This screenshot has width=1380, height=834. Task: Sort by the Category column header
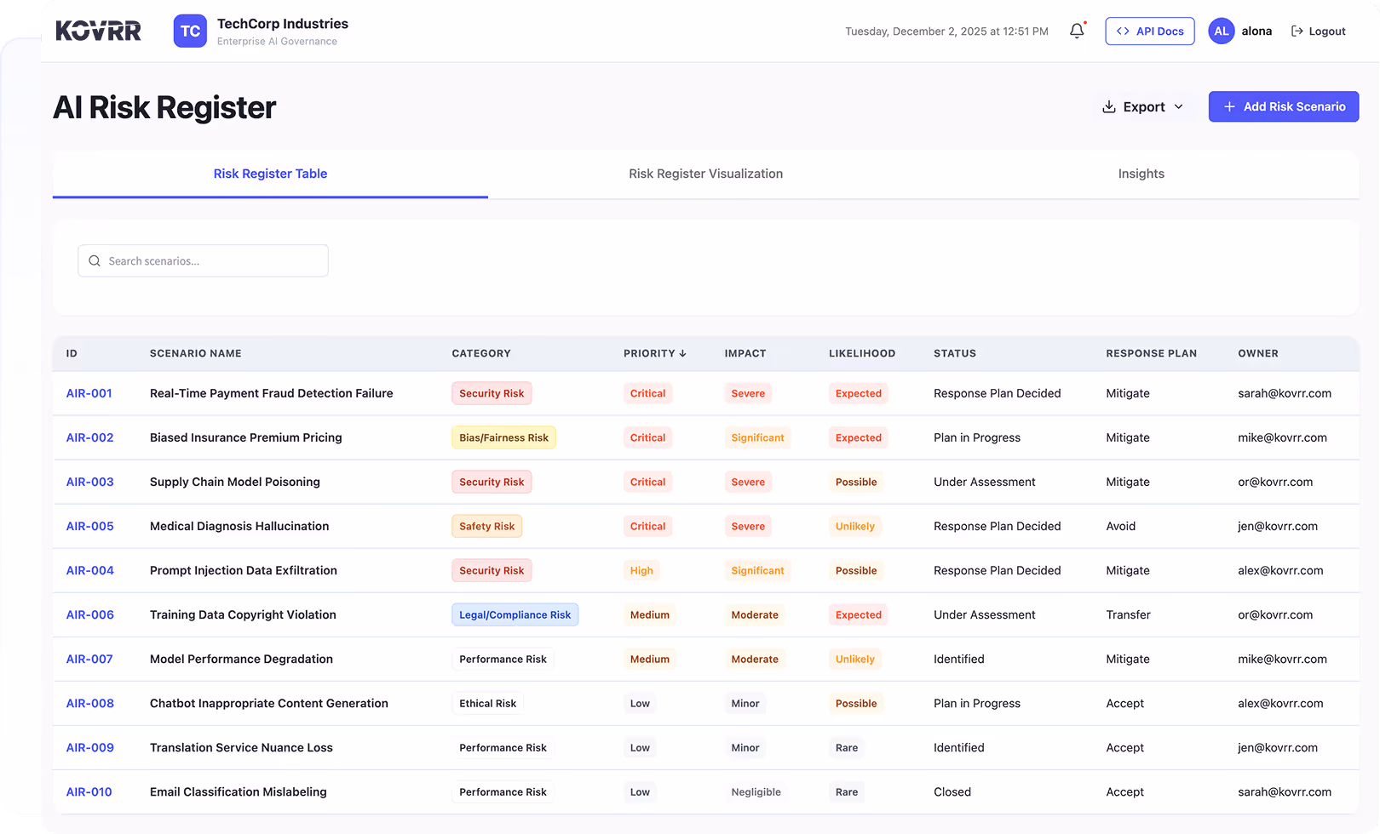click(481, 353)
